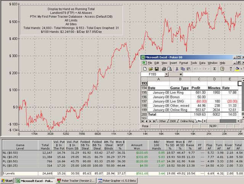This screenshot has height=184, width=244.
Task: Click the Print icon in Excel toolbar
Action: [164, 69]
